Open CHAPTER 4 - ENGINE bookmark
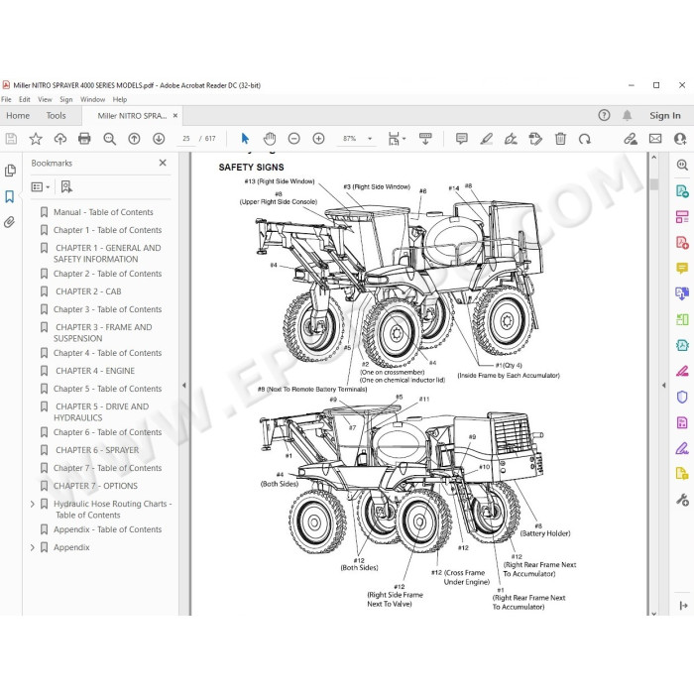 (x=95, y=371)
